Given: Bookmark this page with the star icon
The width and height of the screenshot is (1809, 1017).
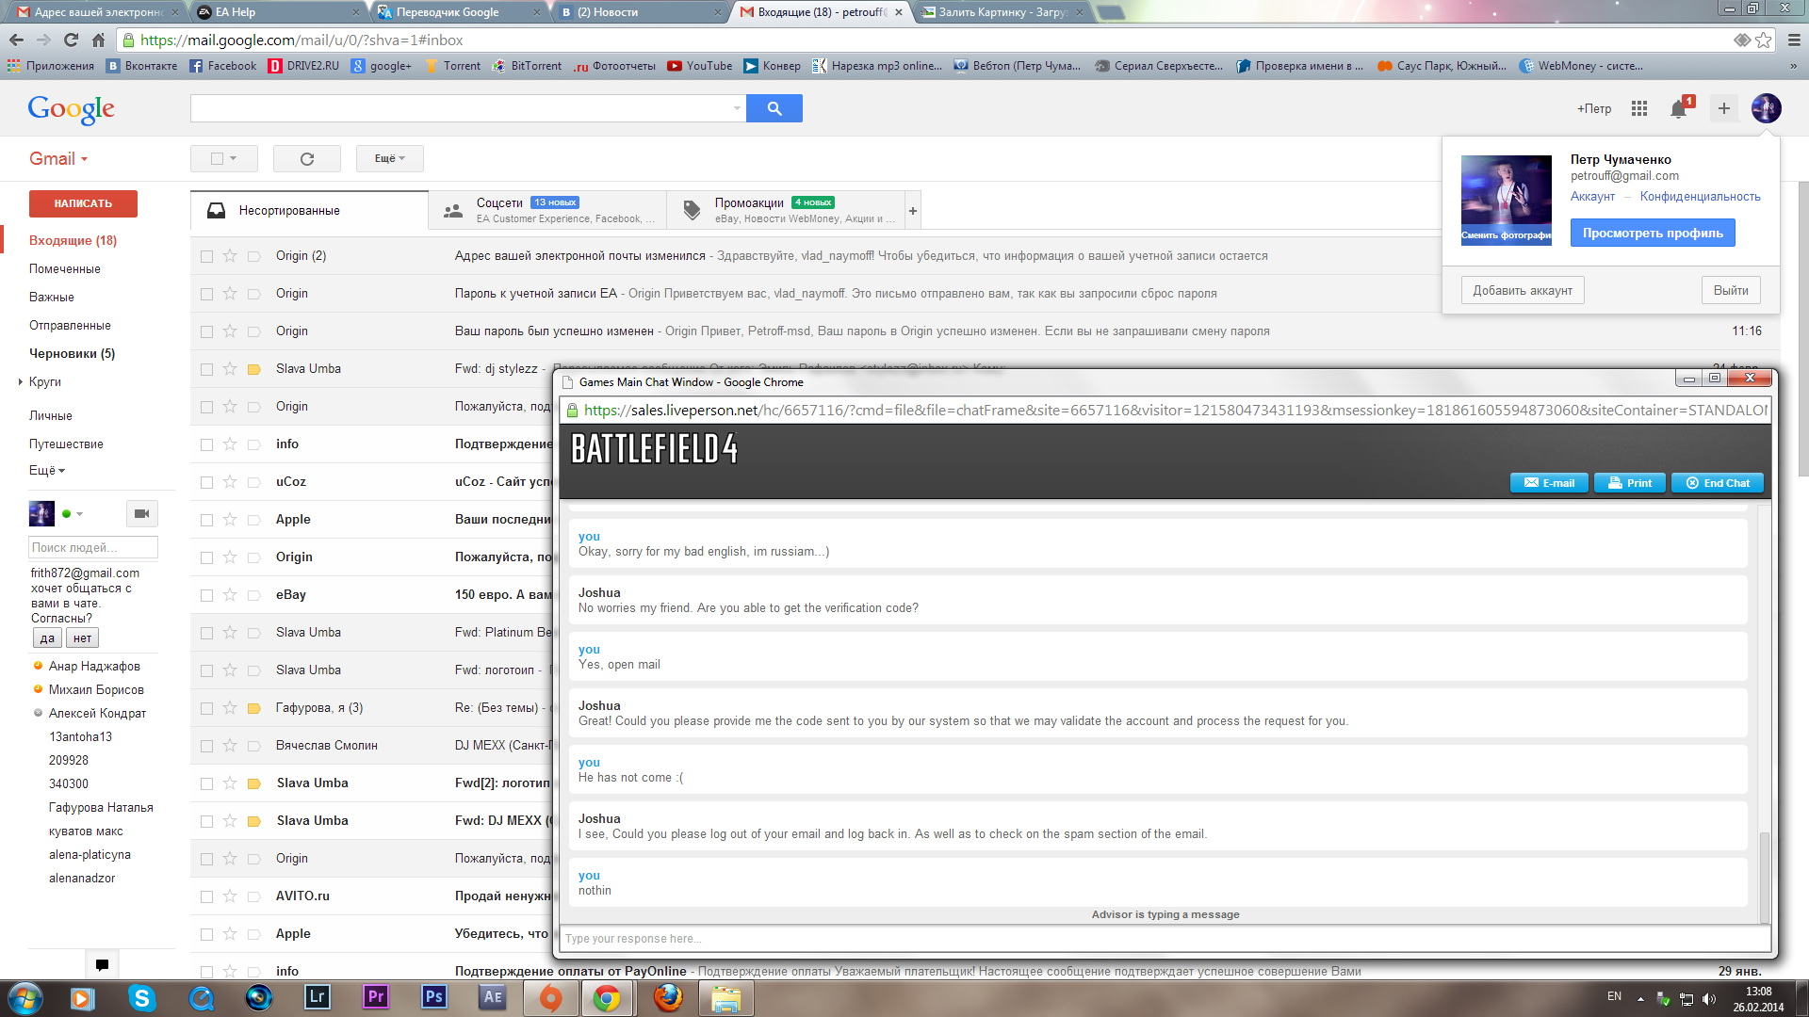Looking at the screenshot, I should coord(1764,40).
